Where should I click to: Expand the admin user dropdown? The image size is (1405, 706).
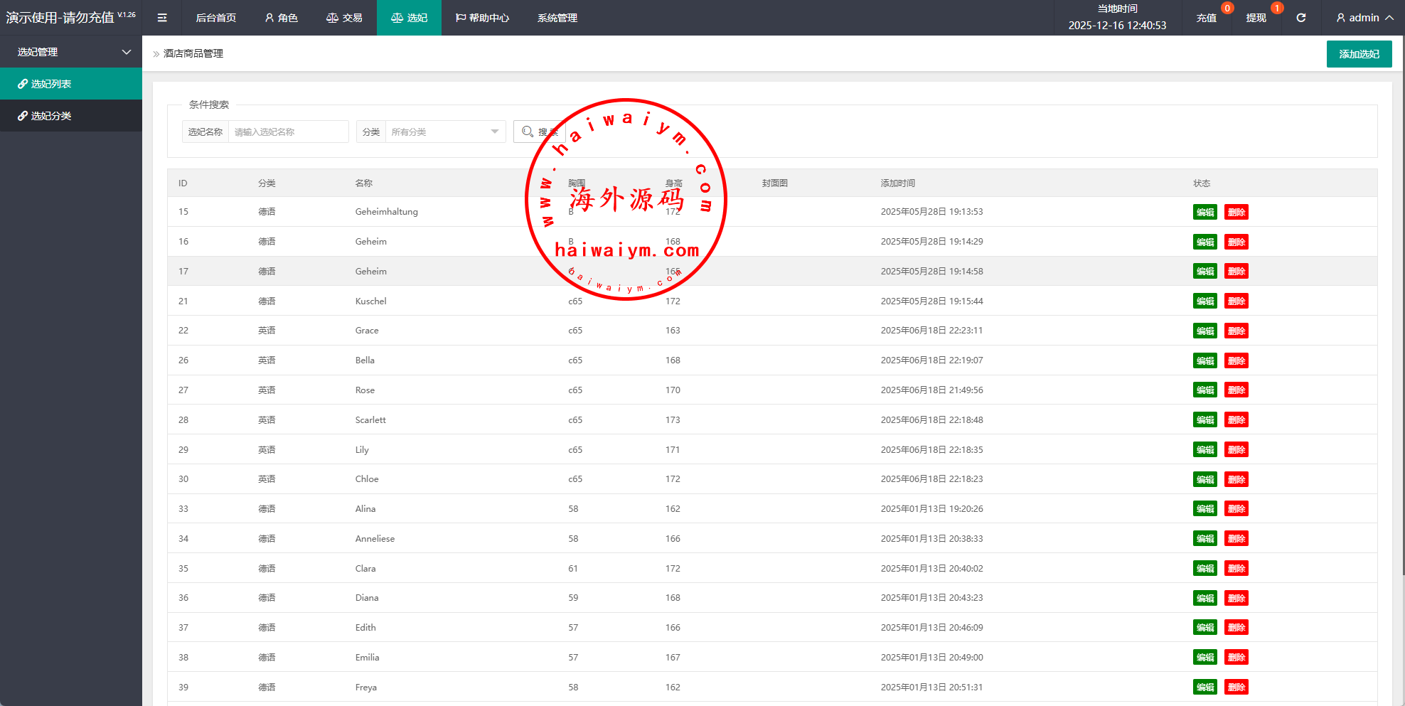point(1364,18)
